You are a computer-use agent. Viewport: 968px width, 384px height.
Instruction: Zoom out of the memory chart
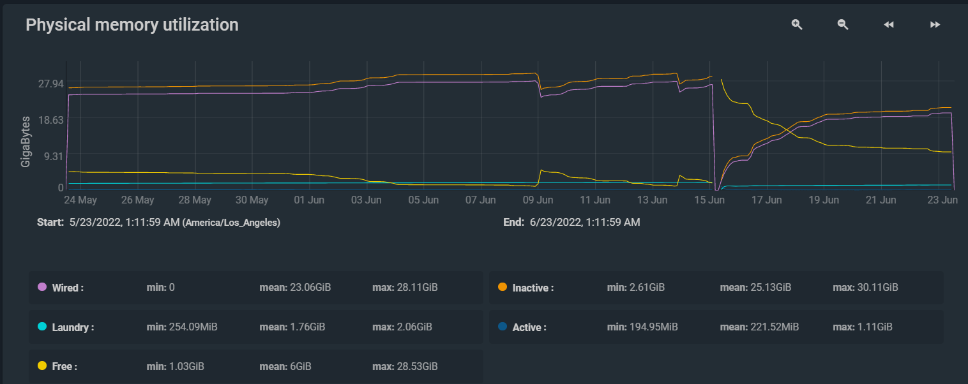point(843,24)
